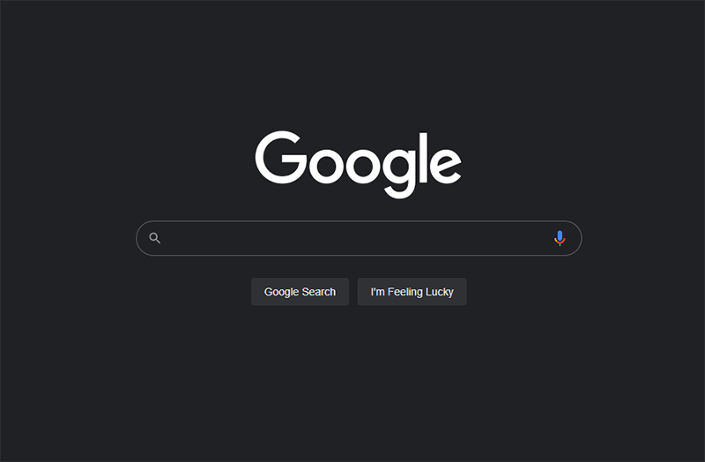This screenshot has height=462, width=705.
Task: Start a search by voice with the mic
Action: point(560,238)
